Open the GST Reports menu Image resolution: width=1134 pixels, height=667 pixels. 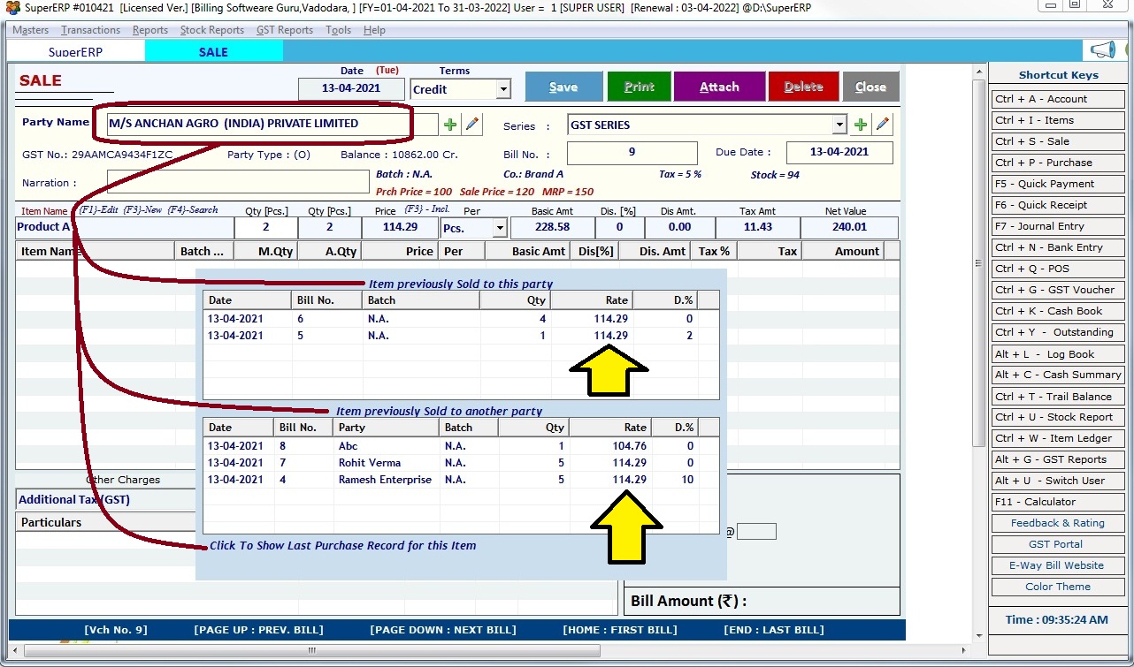click(284, 29)
